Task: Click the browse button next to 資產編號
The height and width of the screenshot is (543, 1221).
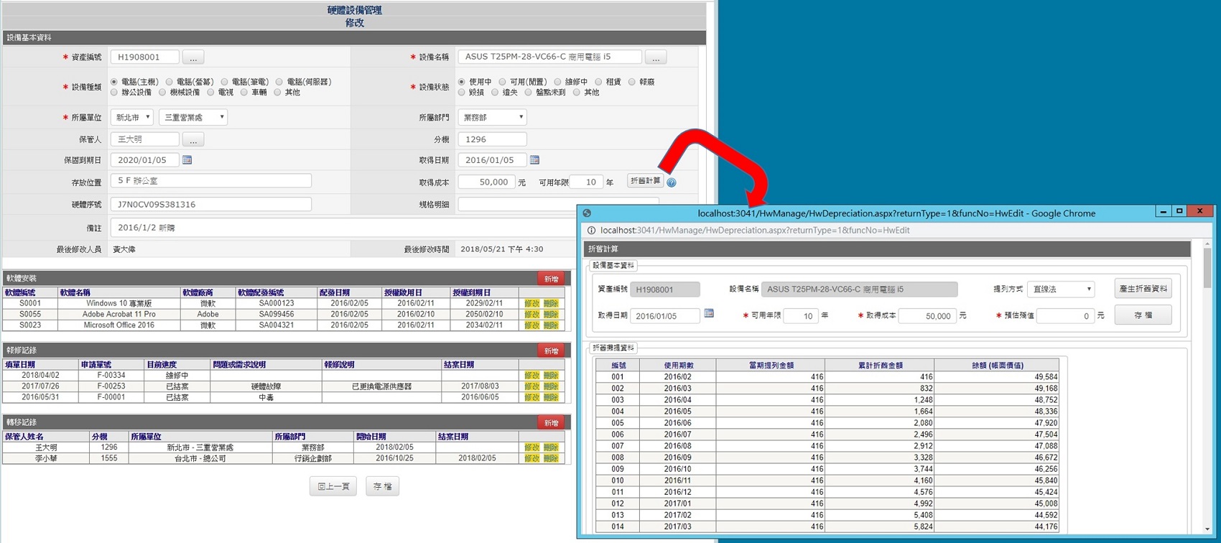Action: point(193,57)
